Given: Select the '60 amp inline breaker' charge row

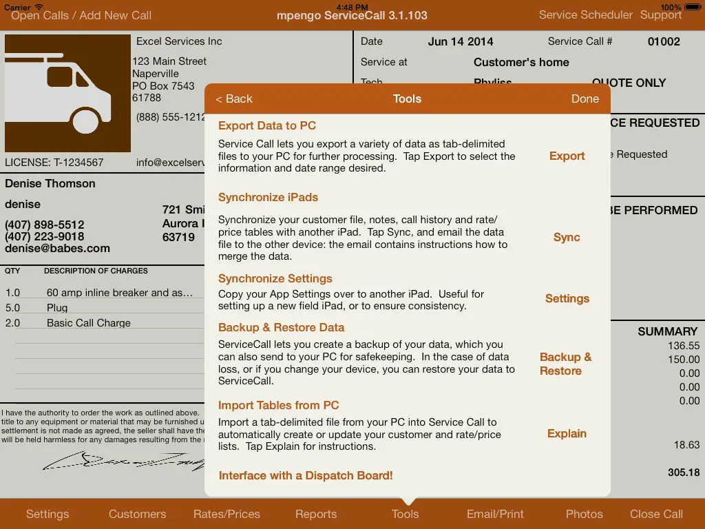Looking at the screenshot, I should click(x=103, y=293).
